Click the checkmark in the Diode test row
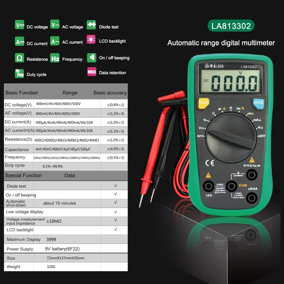 pos(116,185)
